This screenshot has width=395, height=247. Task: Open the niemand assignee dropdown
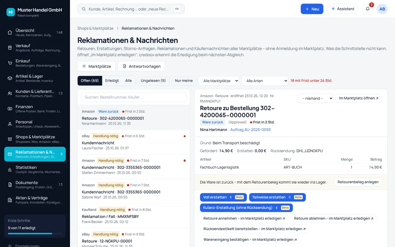coord(315,98)
